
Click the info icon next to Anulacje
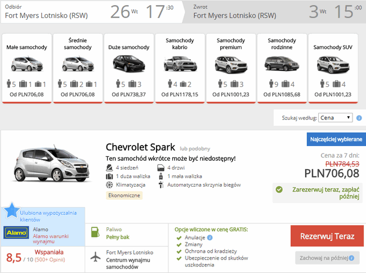click(210, 237)
